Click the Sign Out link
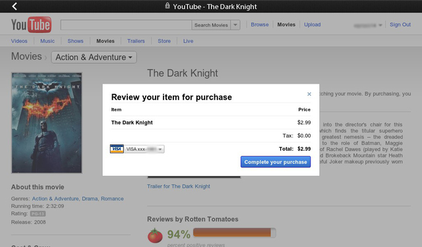The width and height of the screenshot is (422, 247). (x=400, y=24)
